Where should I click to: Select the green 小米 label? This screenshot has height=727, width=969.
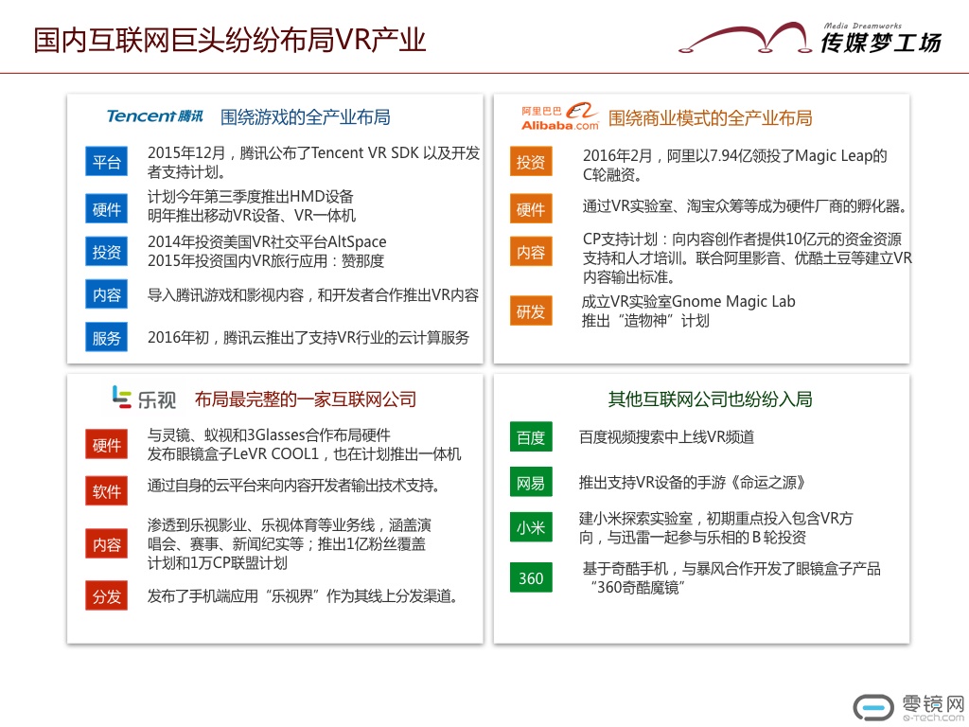[x=531, y=528]
